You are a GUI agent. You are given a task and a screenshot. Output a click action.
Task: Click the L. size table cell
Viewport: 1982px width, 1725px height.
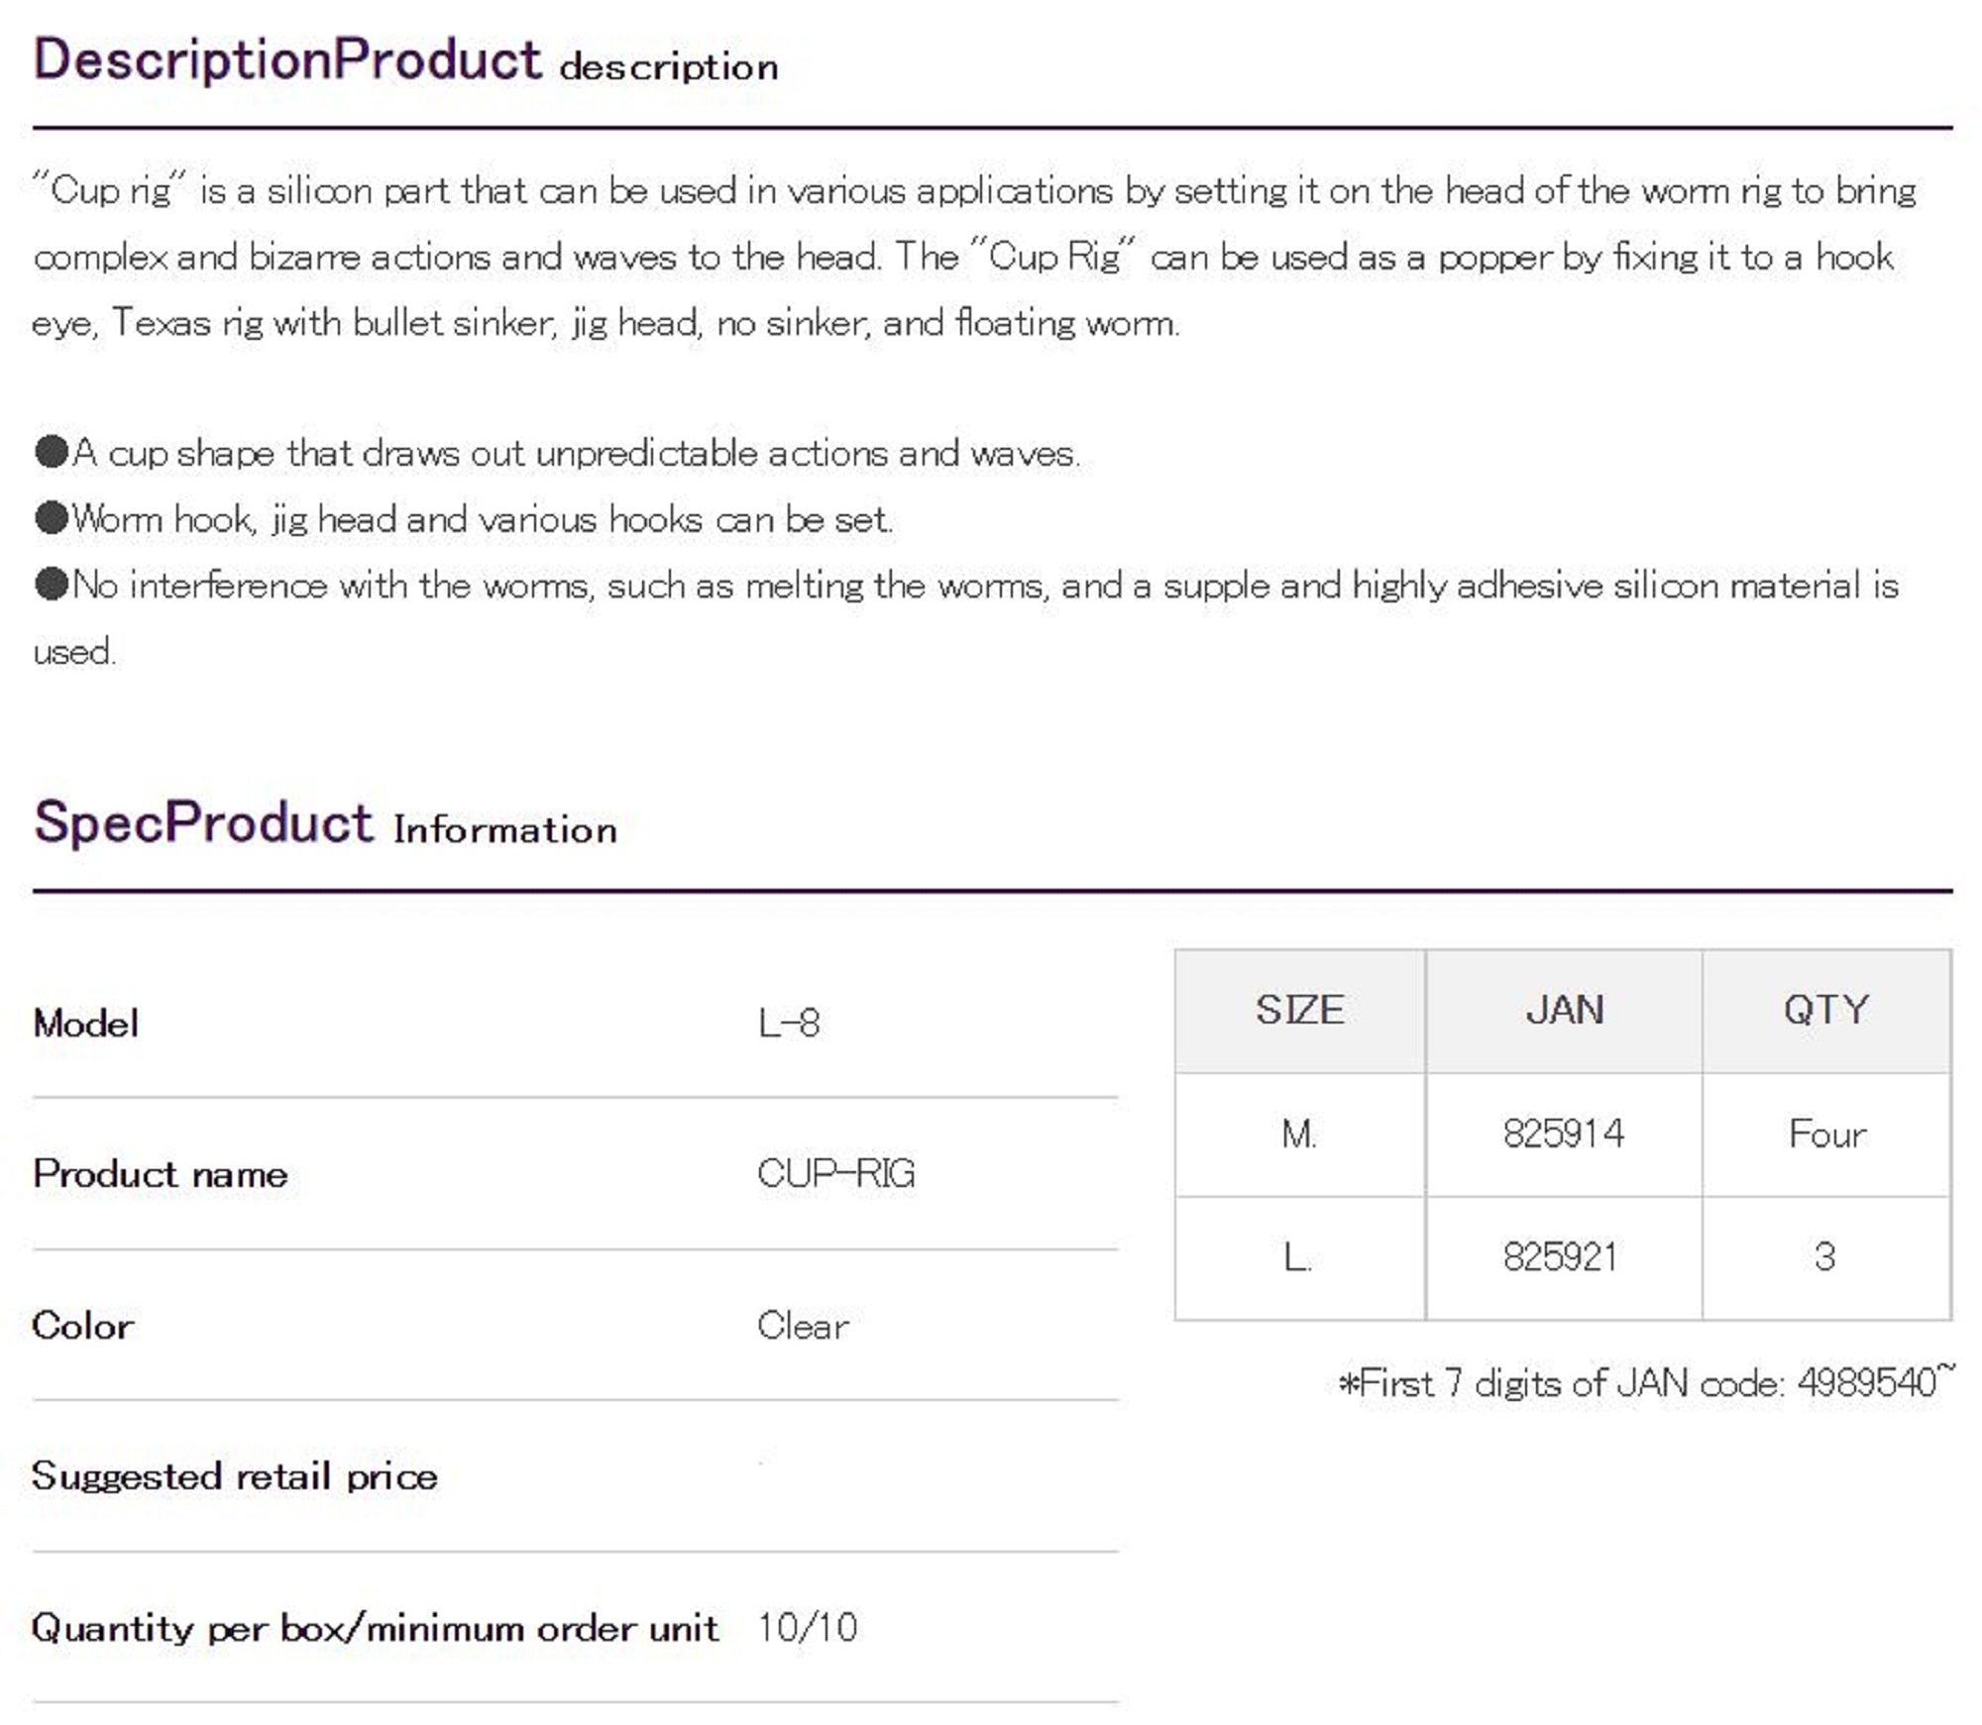pos(1297,1256)
